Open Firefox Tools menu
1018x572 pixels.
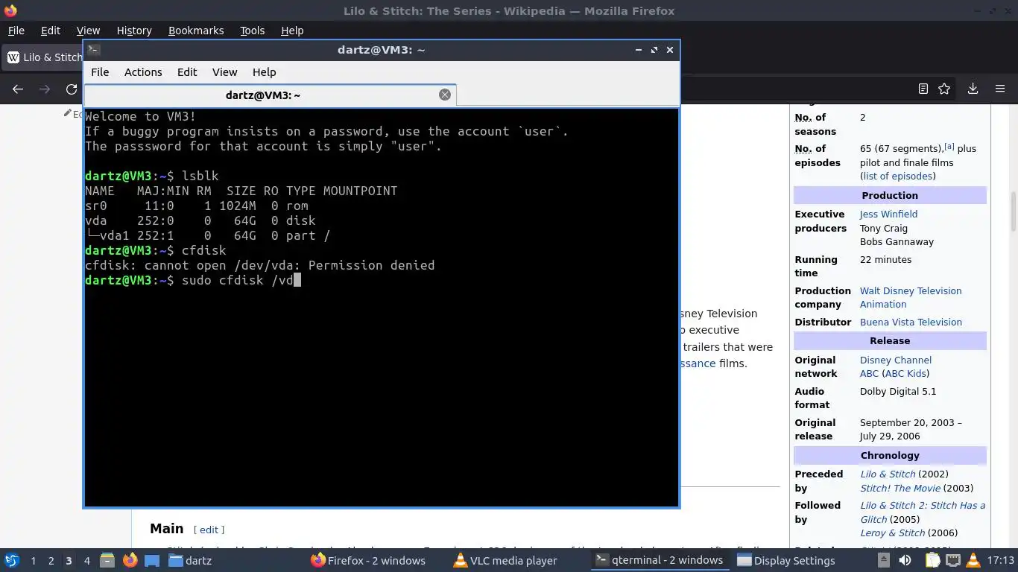(x=252, y=31)
